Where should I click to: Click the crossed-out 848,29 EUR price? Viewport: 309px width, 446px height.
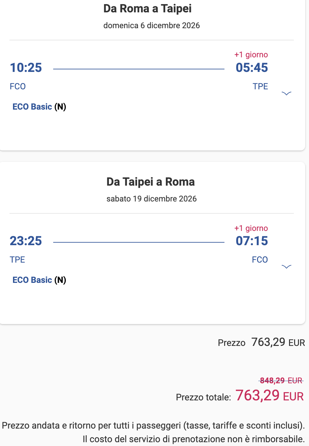[281, 380]
